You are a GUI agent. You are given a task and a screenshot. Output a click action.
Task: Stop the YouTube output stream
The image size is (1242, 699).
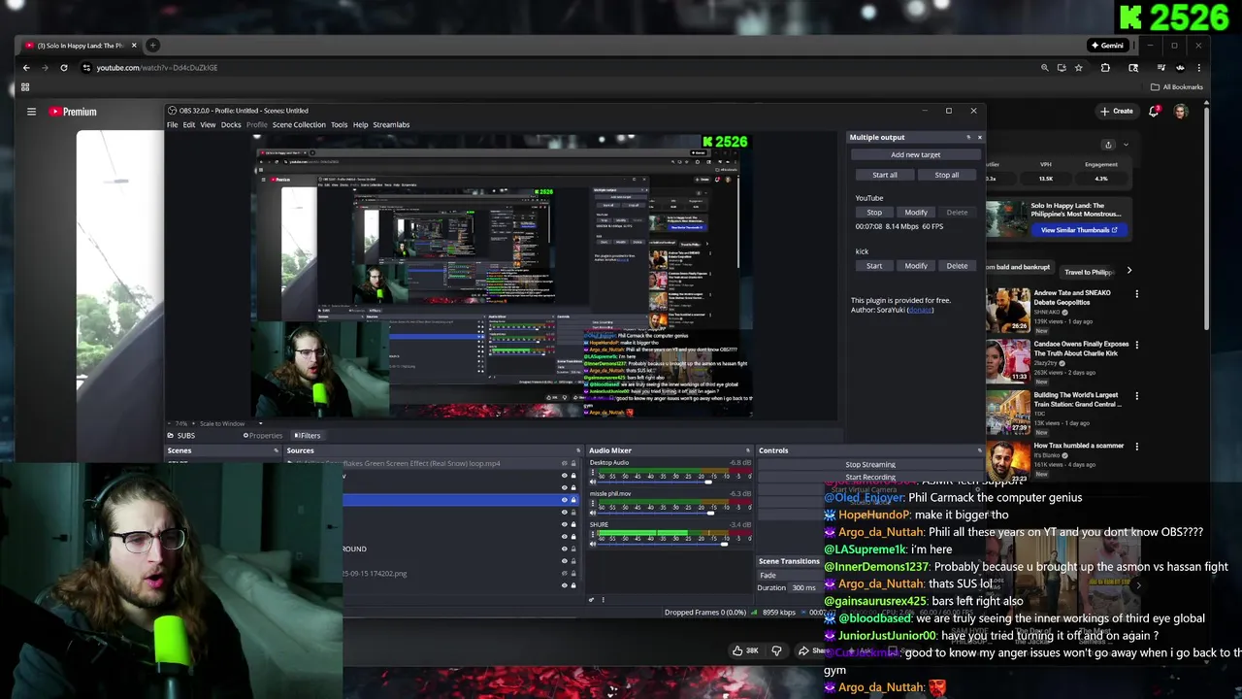tap(874, 212)
